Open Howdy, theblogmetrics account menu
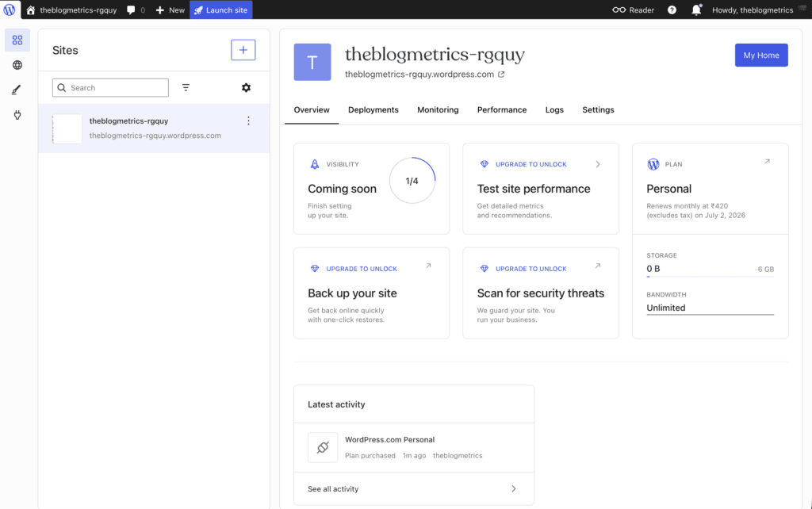The height and width of the screenshot is (509, 812). tap(759, 10)
